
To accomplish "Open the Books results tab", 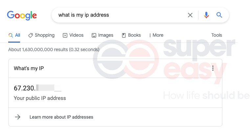I will pos(131,35).
